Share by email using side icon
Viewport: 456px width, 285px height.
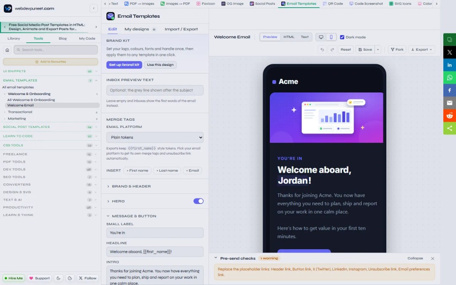tap(450, 103)
